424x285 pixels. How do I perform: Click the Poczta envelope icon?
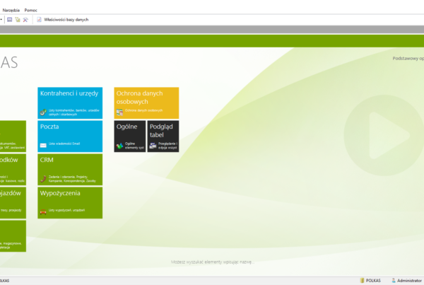[x=43, y=144]
